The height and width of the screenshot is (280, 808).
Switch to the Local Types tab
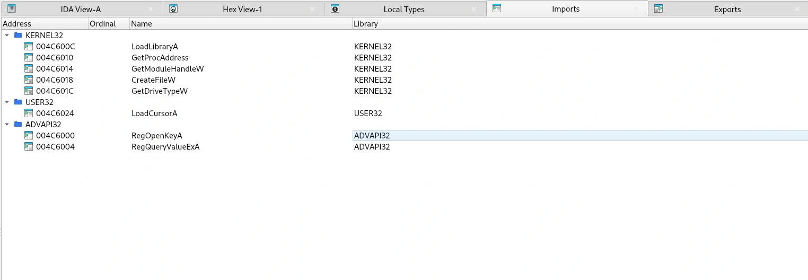tap(404, 9)
